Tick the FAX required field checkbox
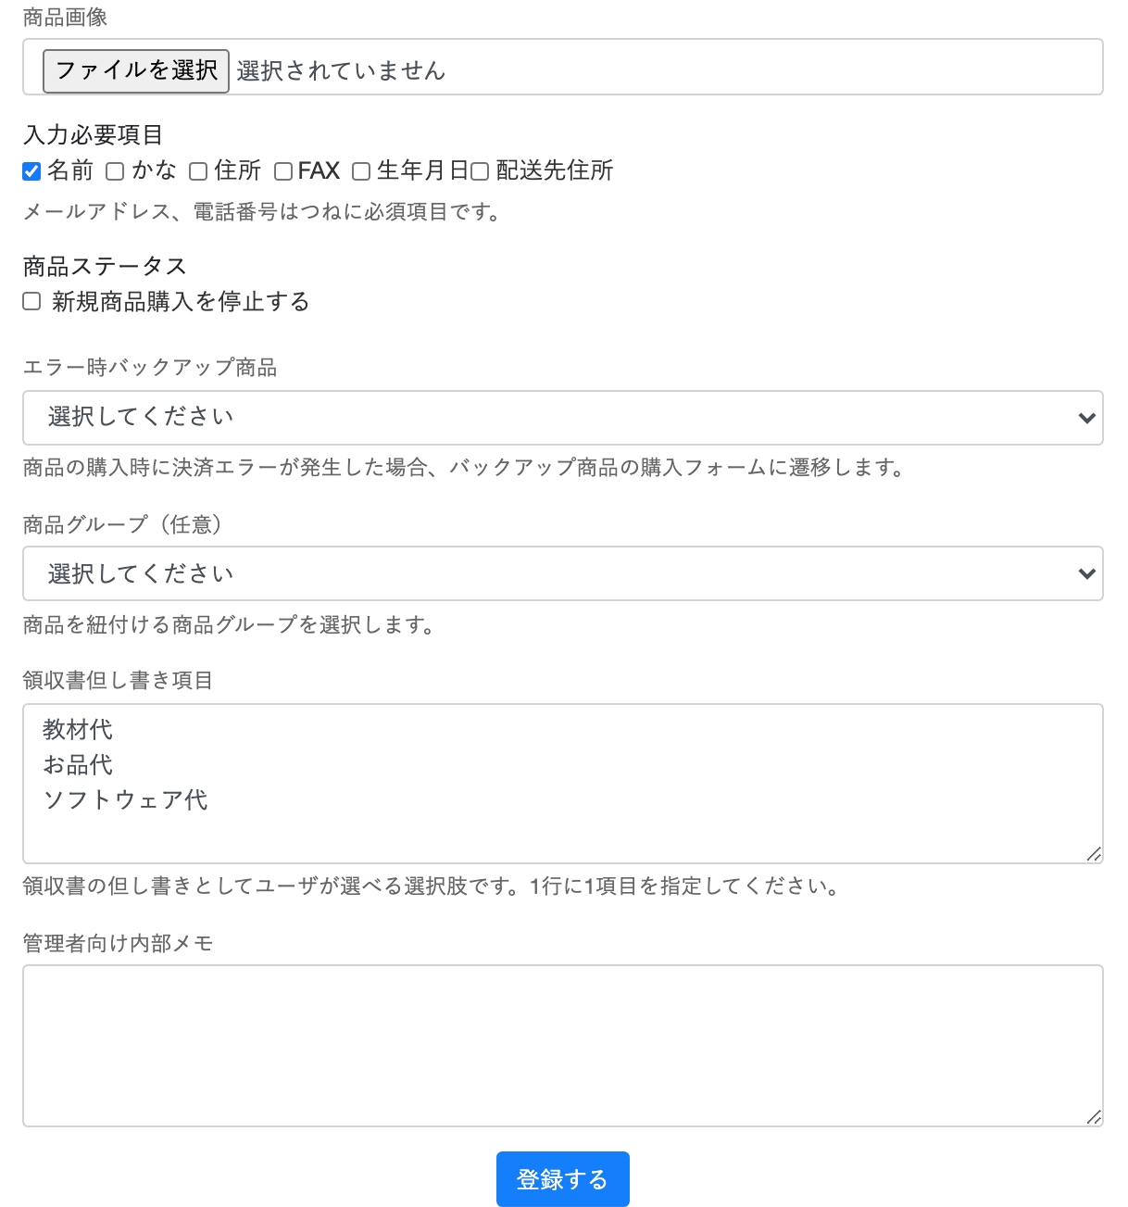This screenshot has width=1128, height=1207. [283, 171]
